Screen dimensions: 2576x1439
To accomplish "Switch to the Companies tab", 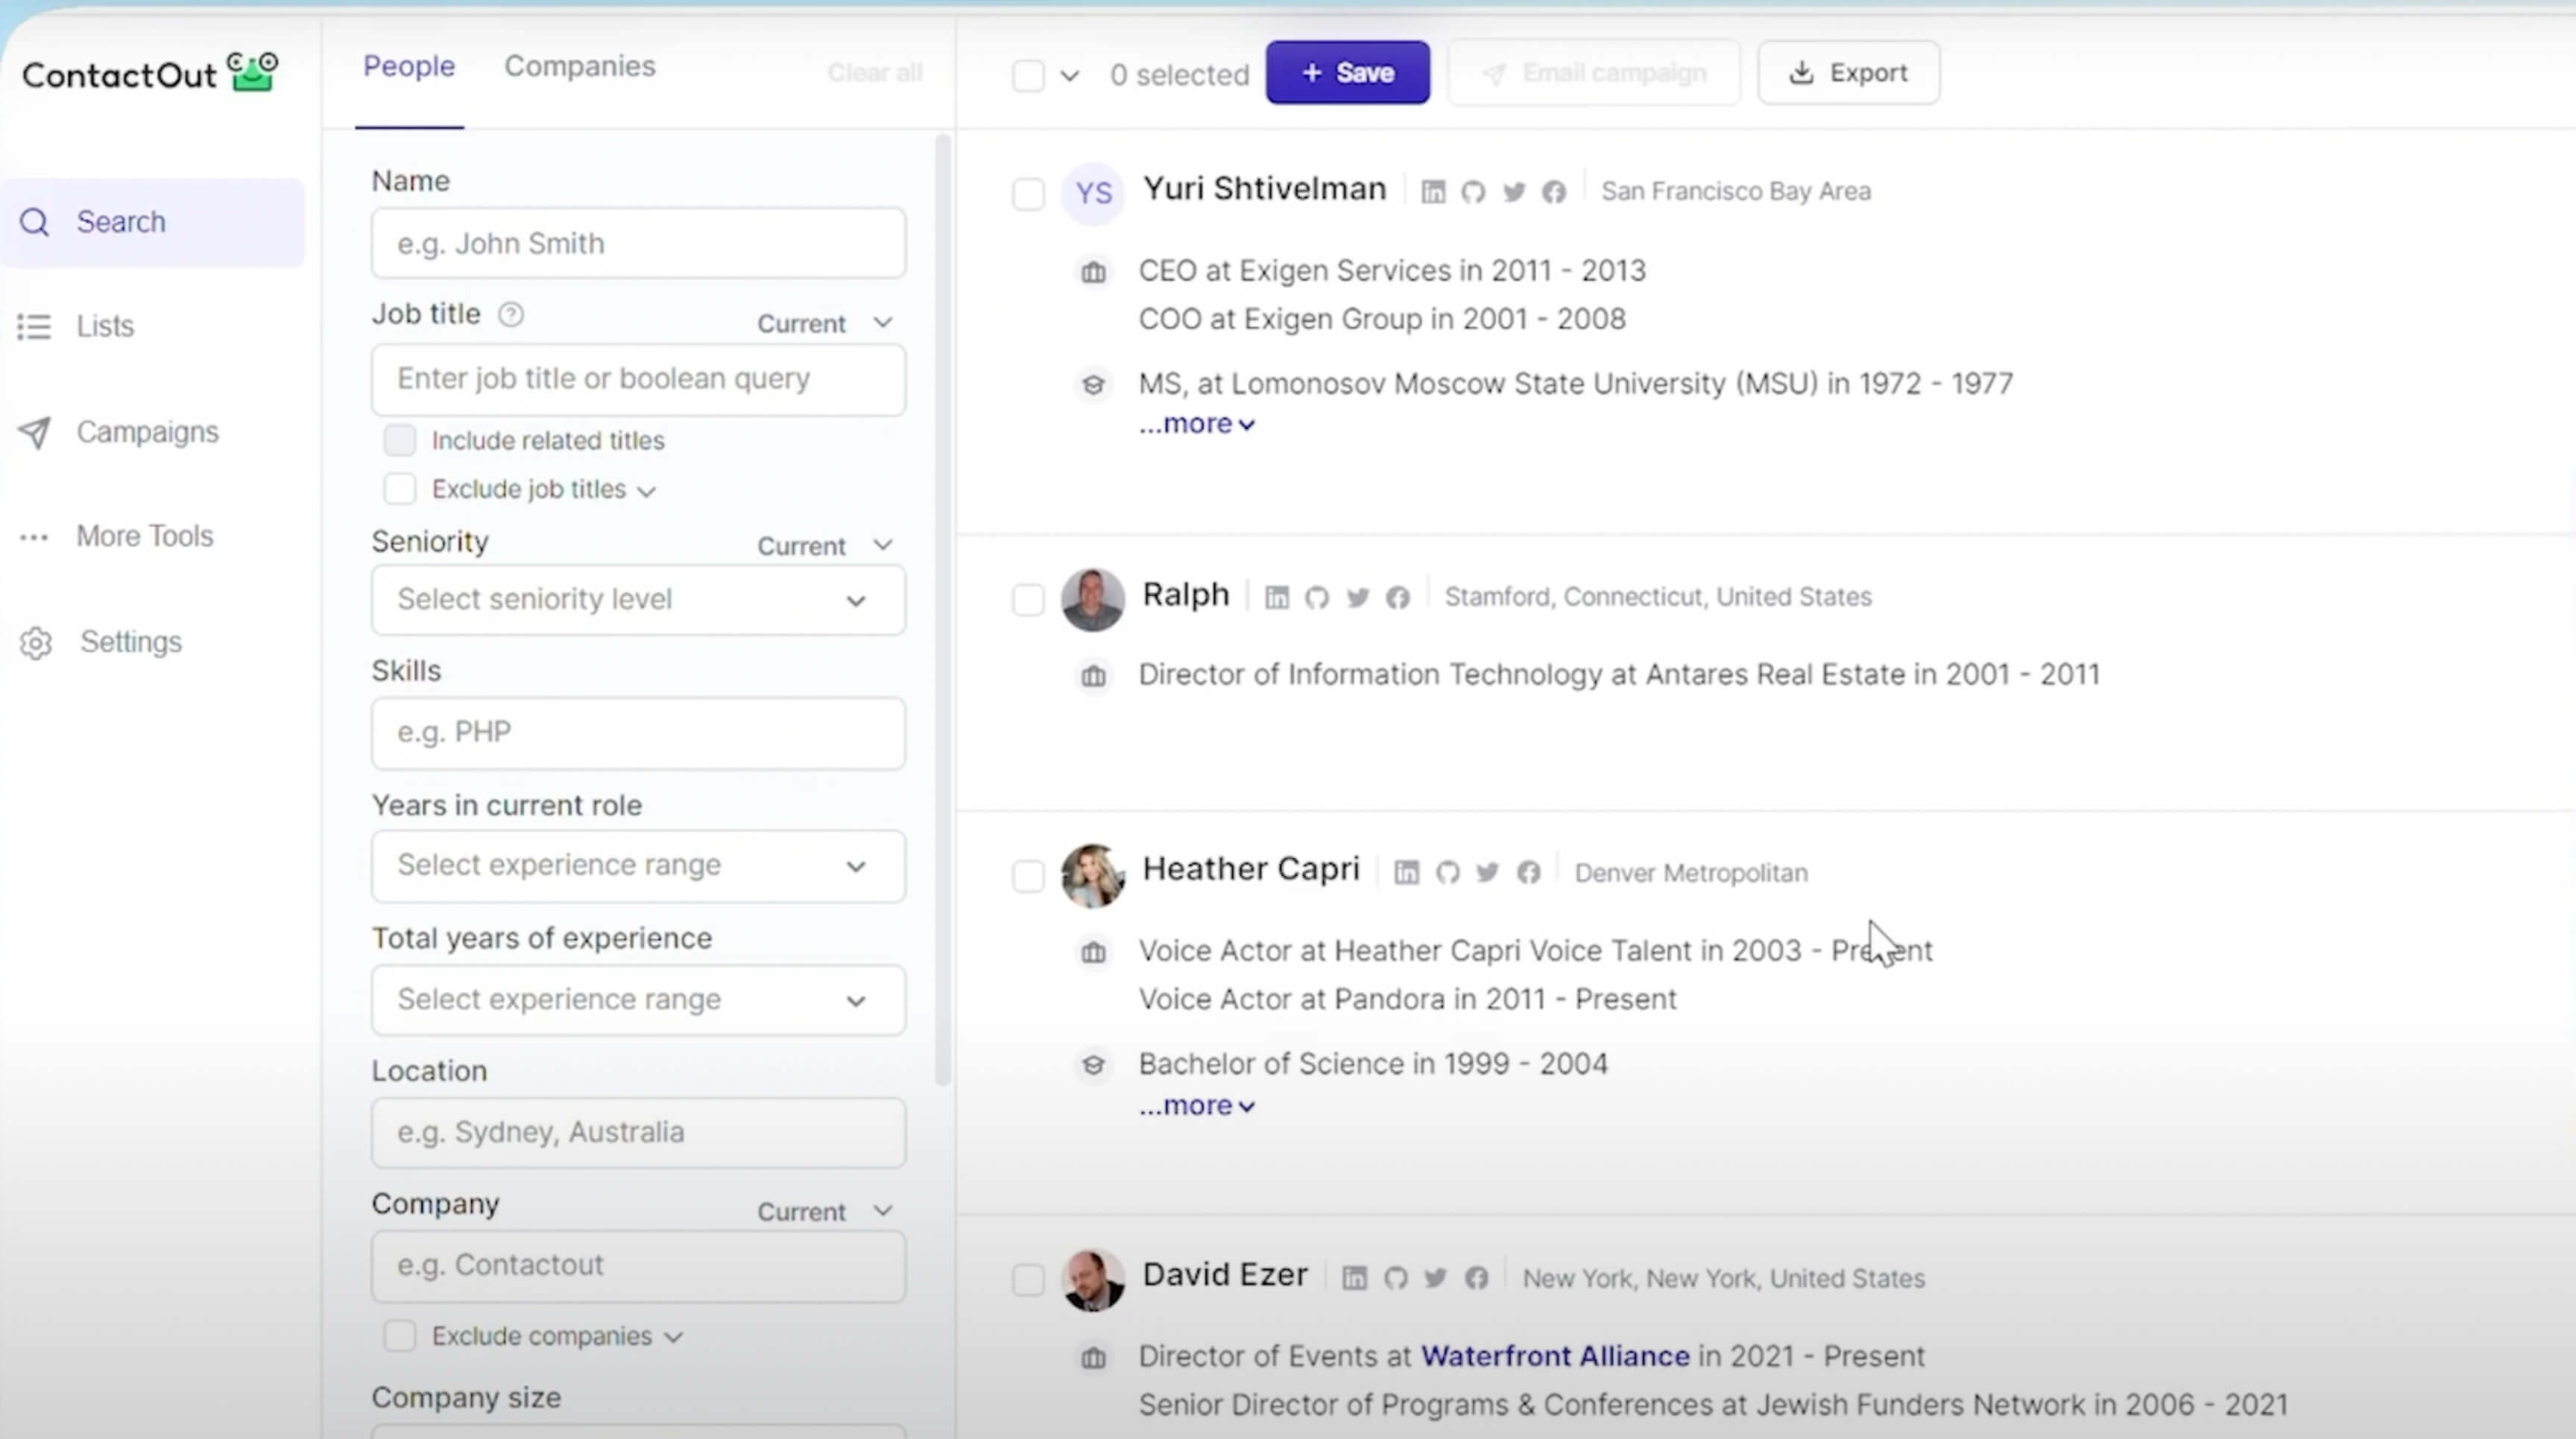I will 579,67.
